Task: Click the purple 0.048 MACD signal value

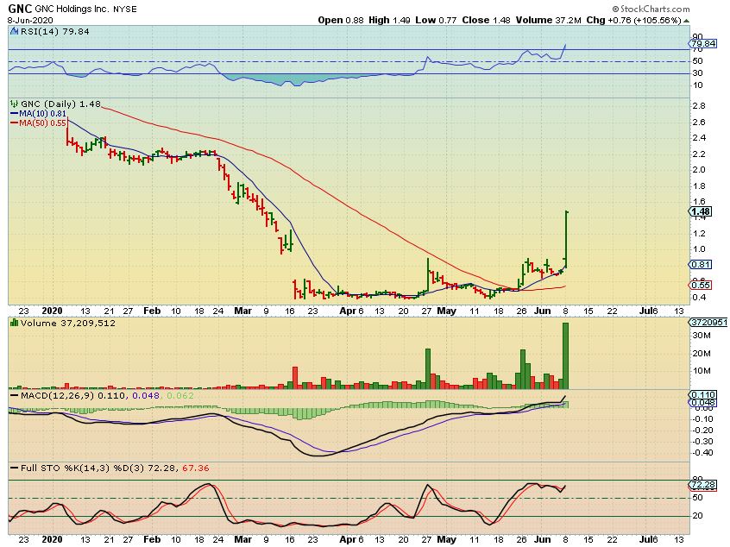Action: [x=145, y=395]
